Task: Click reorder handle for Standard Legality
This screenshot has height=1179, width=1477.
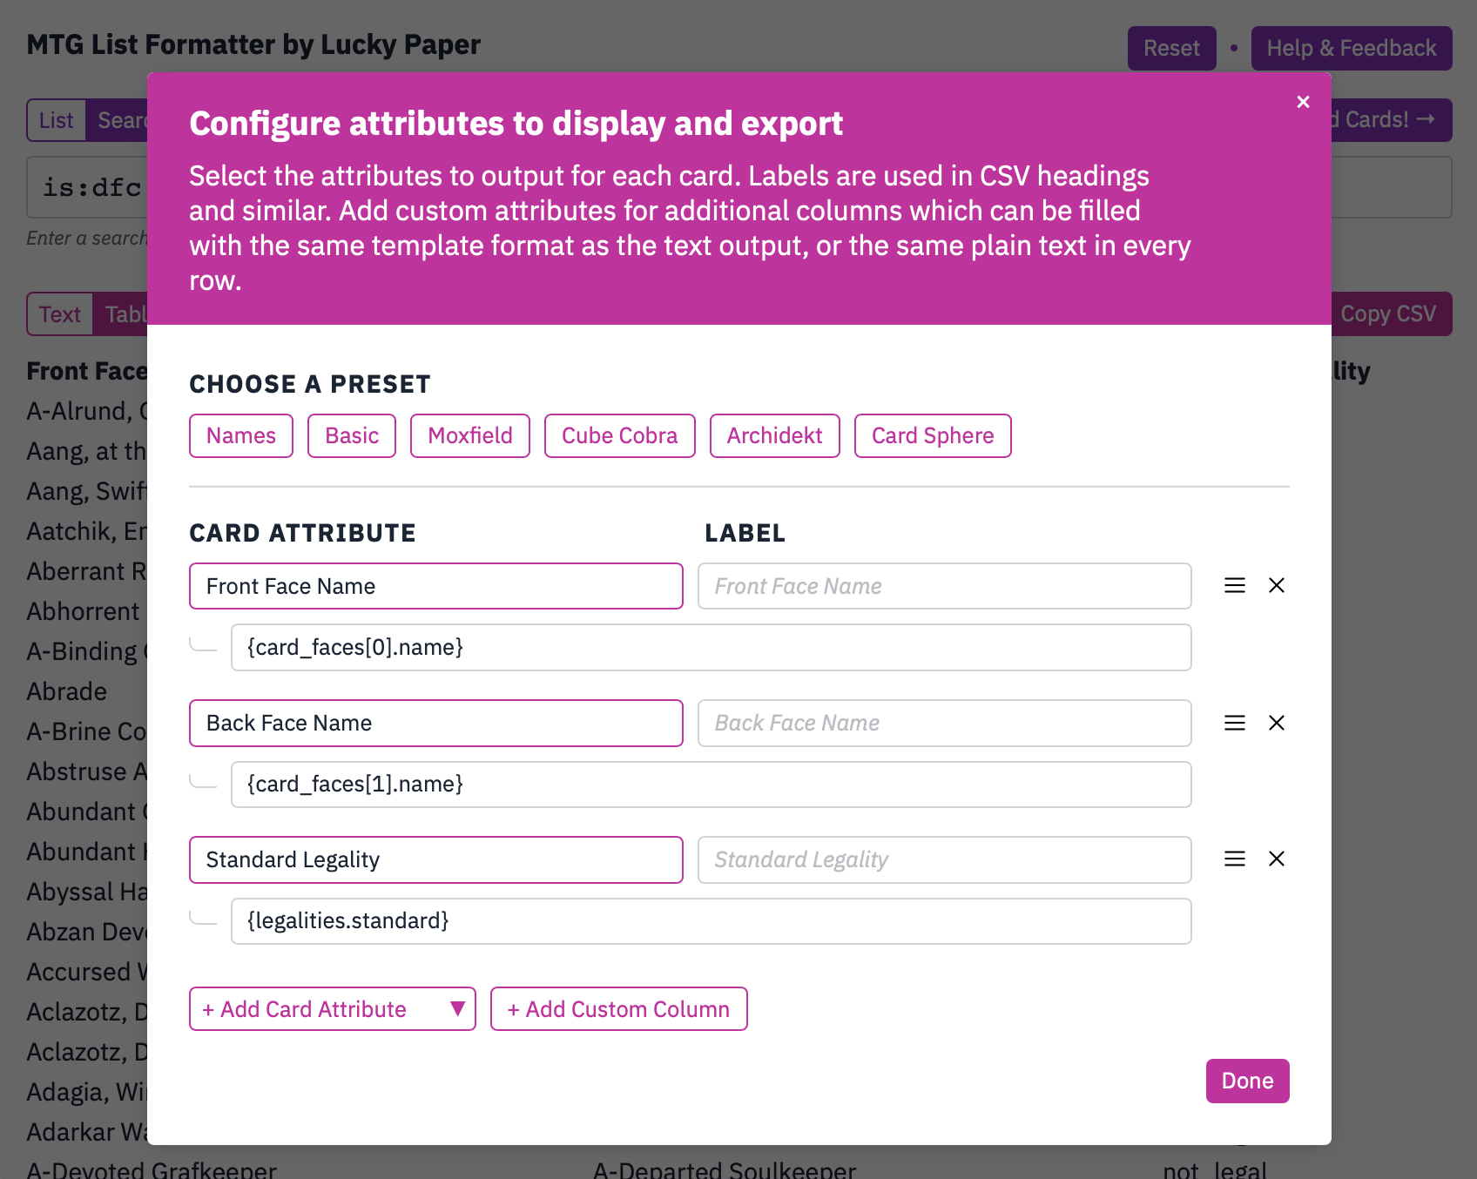Action: 1235,859
